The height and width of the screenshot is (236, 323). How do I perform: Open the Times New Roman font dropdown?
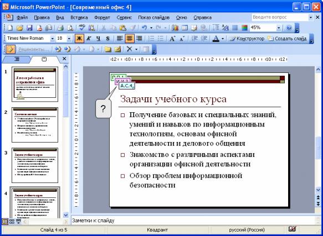(x=52, y=39)
